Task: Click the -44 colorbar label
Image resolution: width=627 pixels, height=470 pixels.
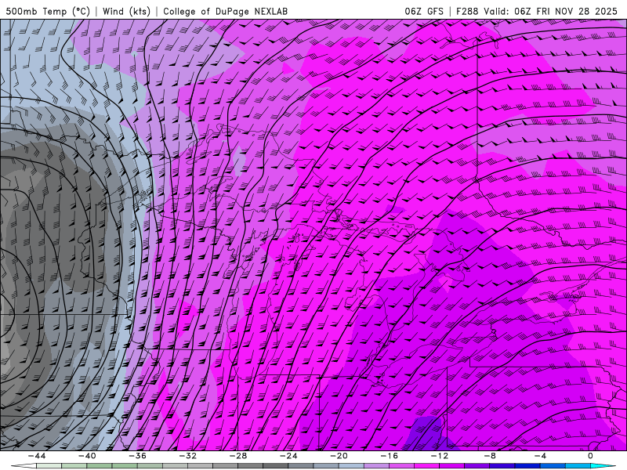Action: pos(37,456)
